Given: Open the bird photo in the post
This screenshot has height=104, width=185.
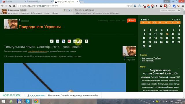Looking at the screenshot, I should pyautogui.click(x=65, y=77).
